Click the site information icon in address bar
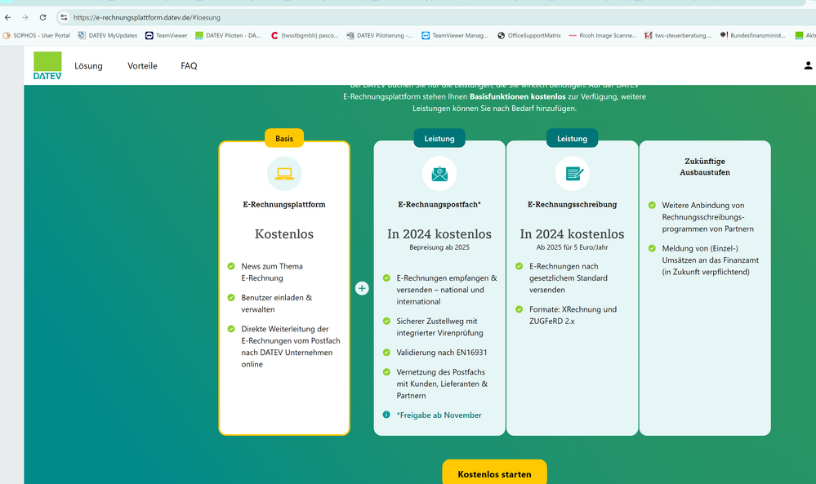Image resolution: width=816 pixels, height=484 pixels. pyautogui.click(x=64, y=17)
